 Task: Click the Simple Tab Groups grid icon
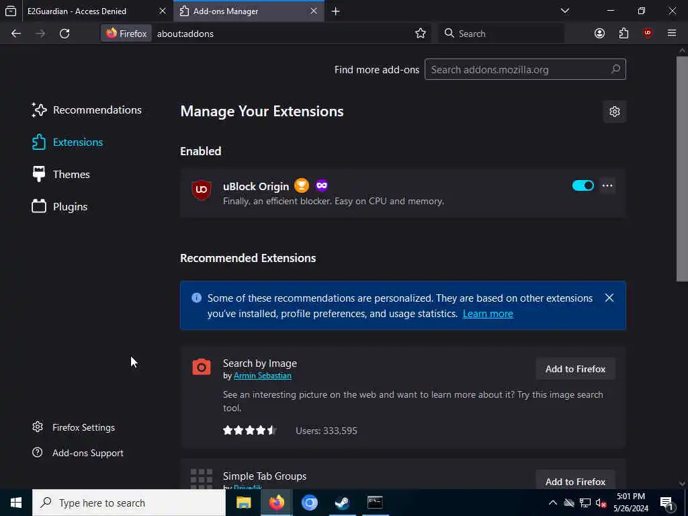pyautogui.click(x=202, y=478)
